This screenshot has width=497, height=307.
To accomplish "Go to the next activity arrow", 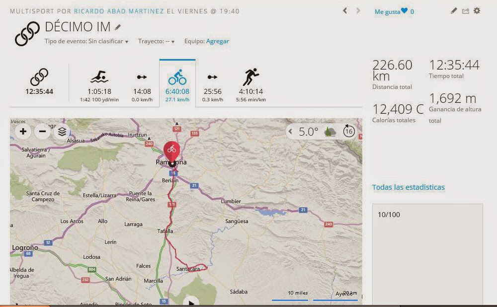I will (x=358, y=10).
